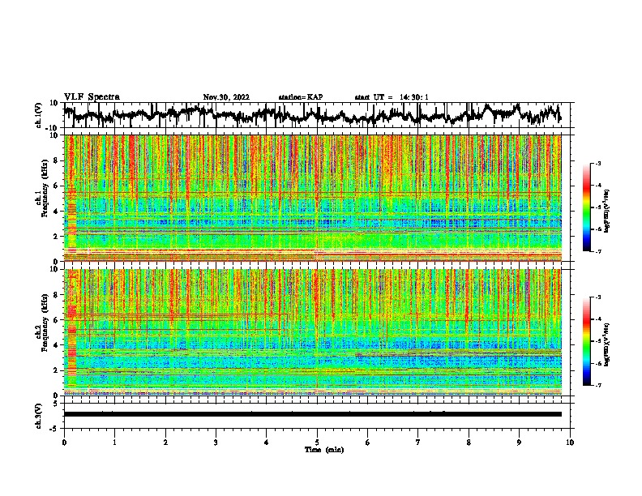This screenshot has height=496, width=642.
Task: Click the ch.3 axis "-5" tick label
Action: click(54, 429)
